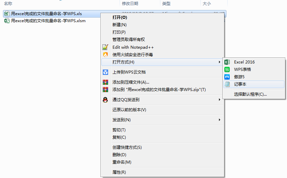Expand arrow on the 打开方式(H) row
Image resolution: width=287 pixels, height=178 pixels.
[x=219, y=62]
